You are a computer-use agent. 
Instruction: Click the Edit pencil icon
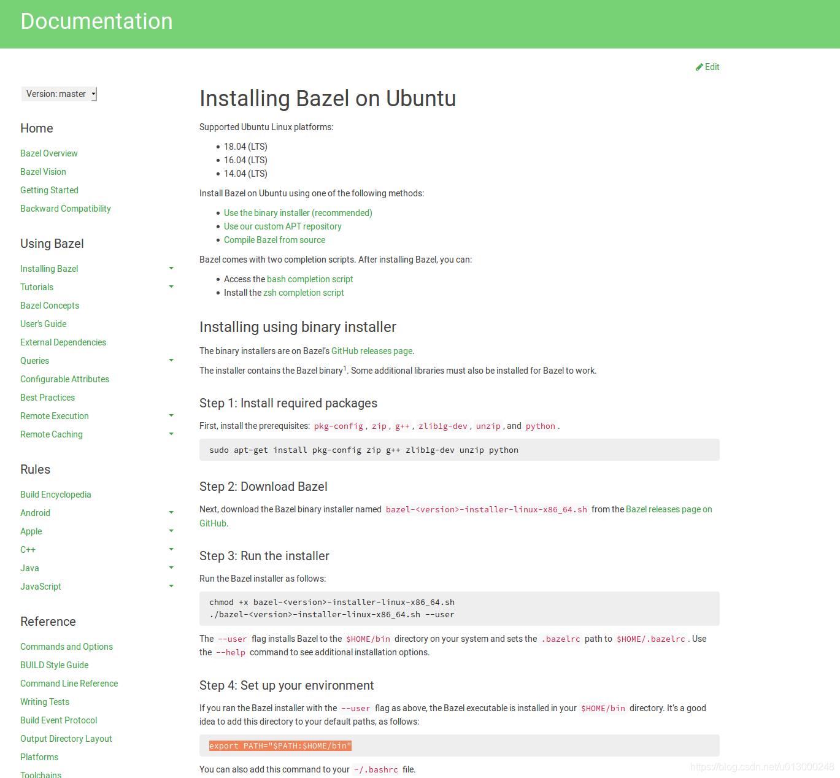click(699, 67)
